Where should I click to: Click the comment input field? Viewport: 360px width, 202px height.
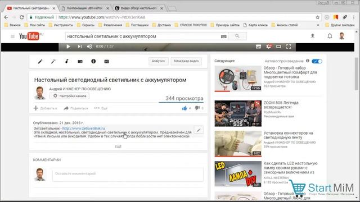click(x=128, y=175)
